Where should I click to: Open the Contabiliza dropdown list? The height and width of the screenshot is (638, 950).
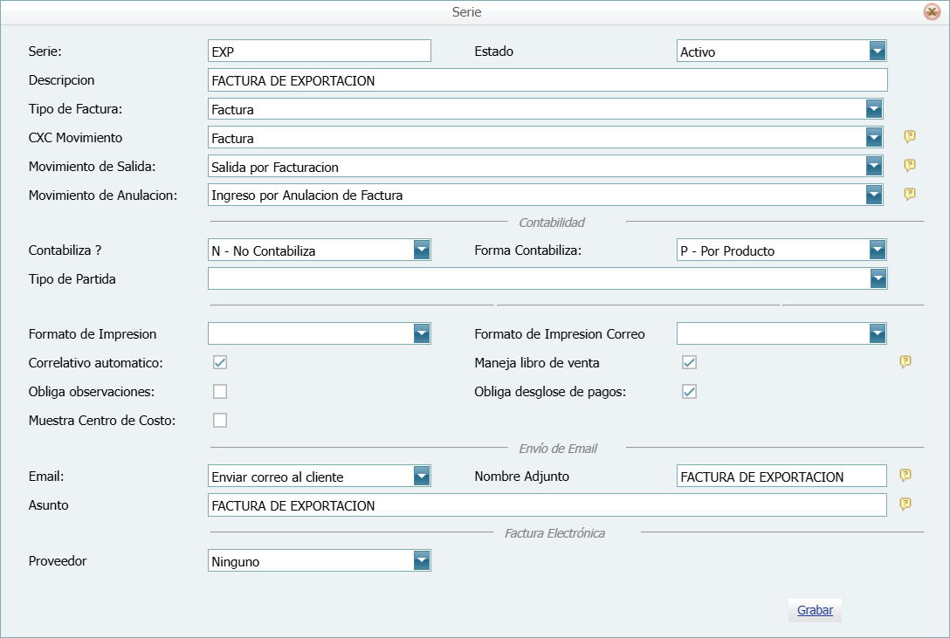coord(422,250)
